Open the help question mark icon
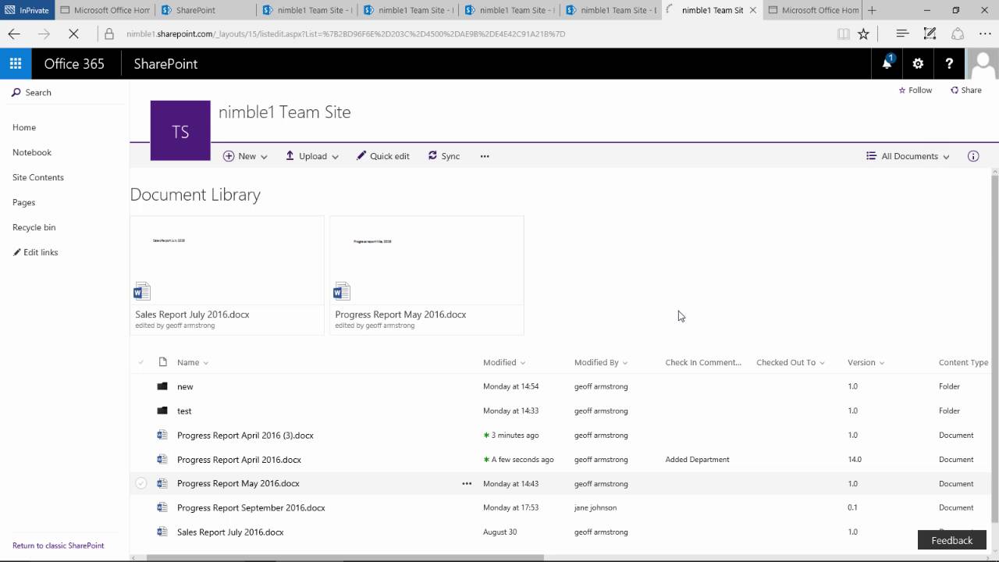Image resolution: width=999 pixels, height=562 pixels. point(949,63)
